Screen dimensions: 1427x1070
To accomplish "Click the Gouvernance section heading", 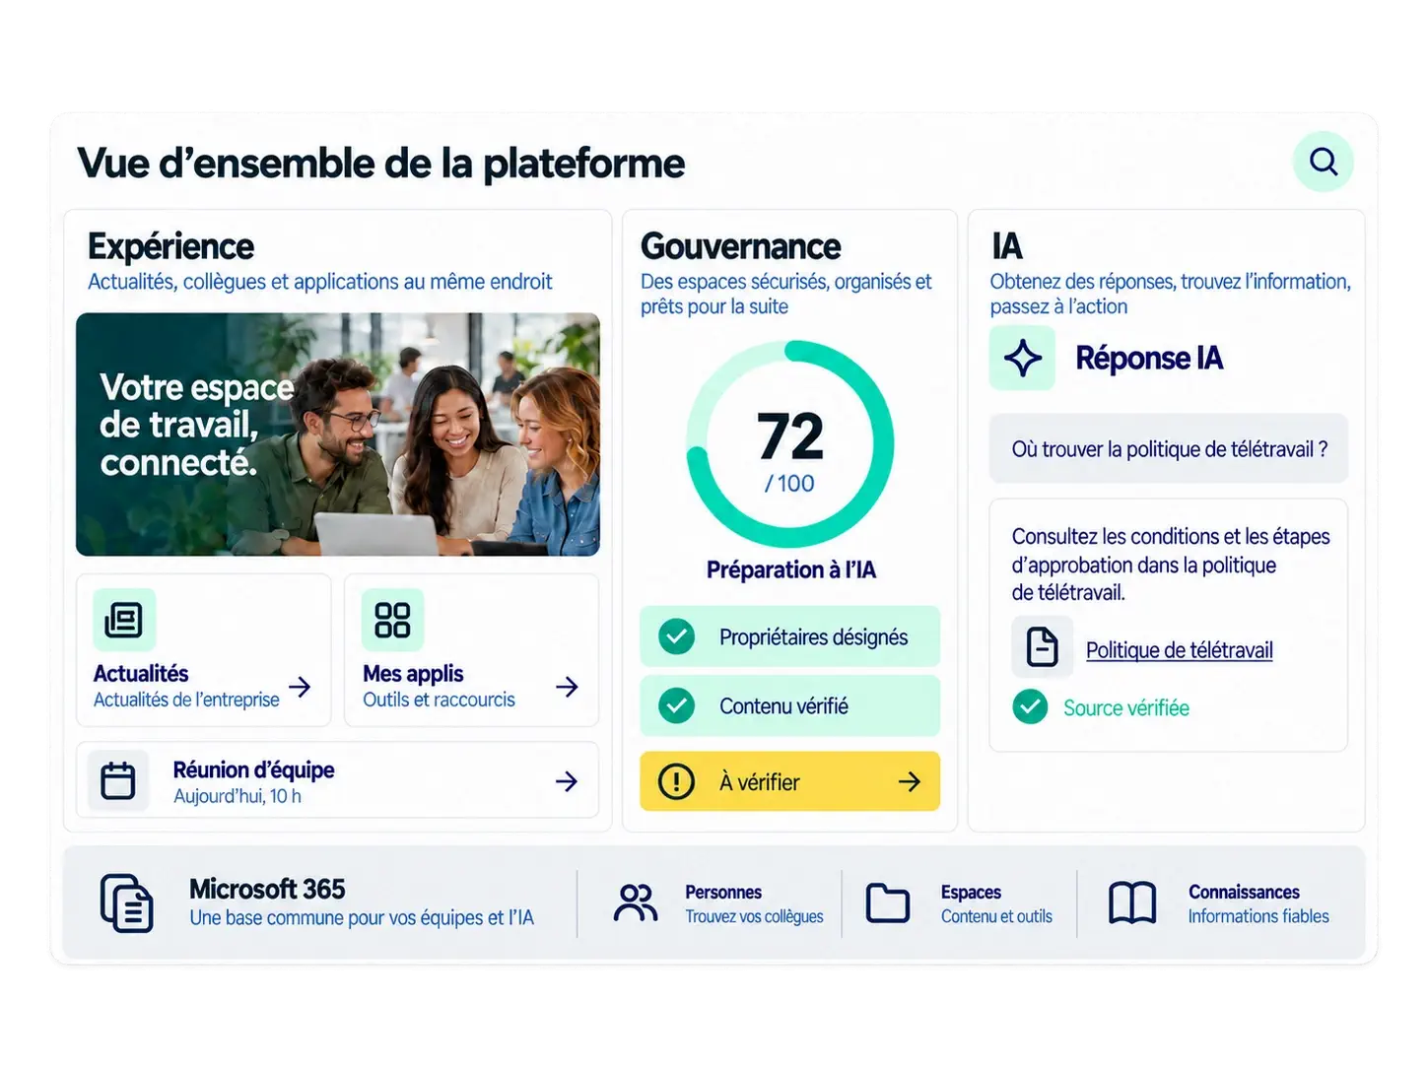I will pos(741,246).
